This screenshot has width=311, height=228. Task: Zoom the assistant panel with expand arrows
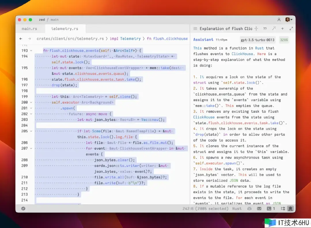coord(291,29)
